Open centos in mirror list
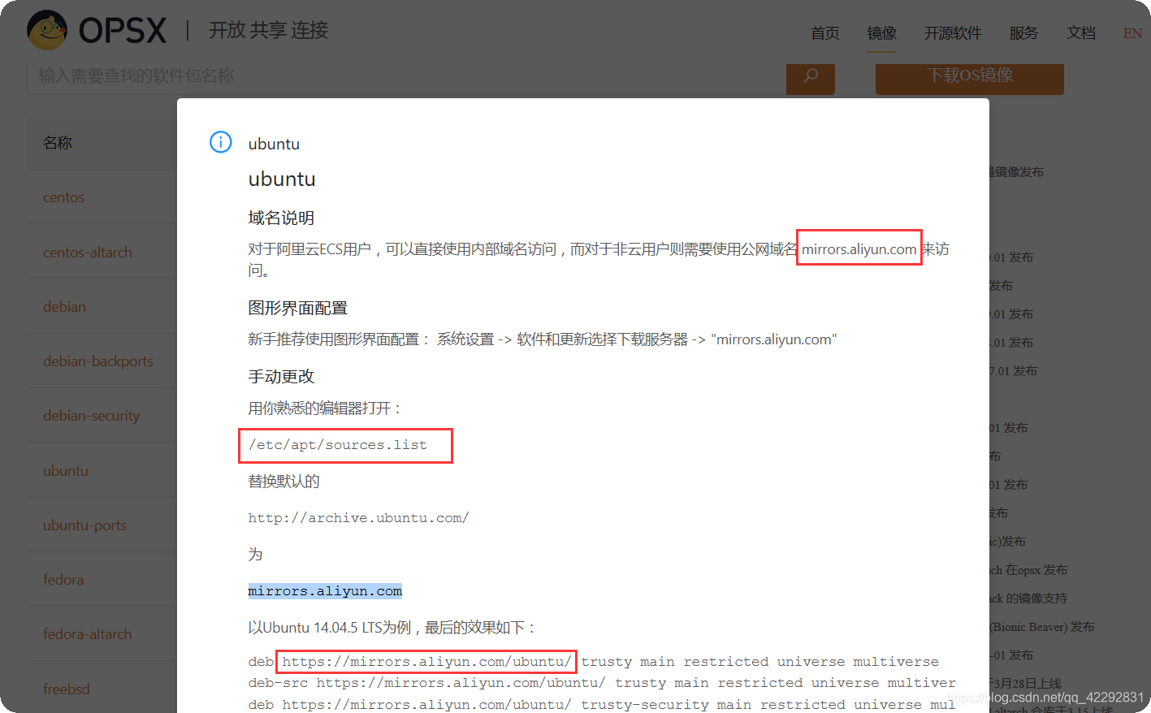 (x=63, y=197)
